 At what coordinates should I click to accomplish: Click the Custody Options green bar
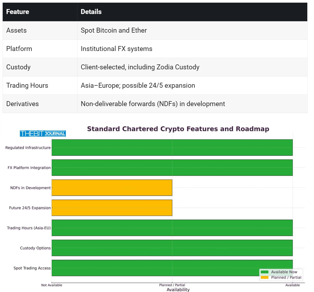click(x=172, y=248)
